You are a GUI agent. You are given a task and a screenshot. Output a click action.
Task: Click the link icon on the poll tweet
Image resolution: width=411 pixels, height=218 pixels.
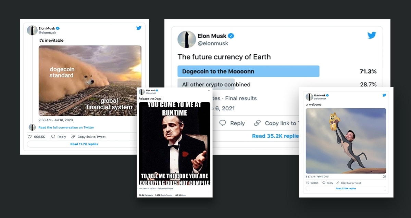tap(257, 123)
